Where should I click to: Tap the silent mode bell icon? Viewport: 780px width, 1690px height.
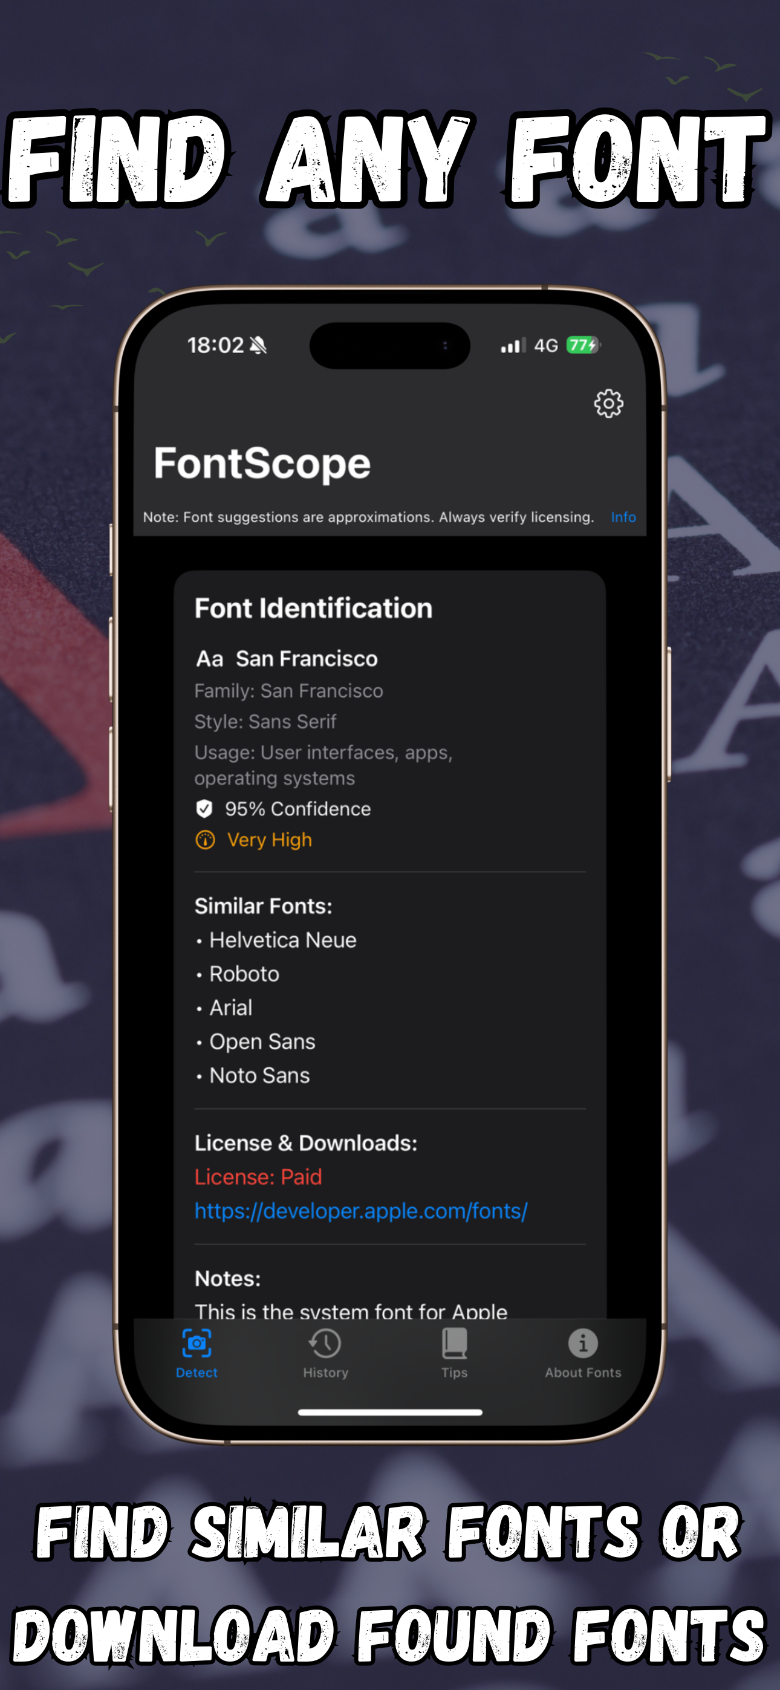(258, 345)
